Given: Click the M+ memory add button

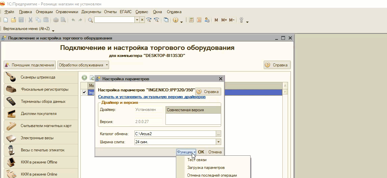Looking at the screenshot, I should [224, 20].
